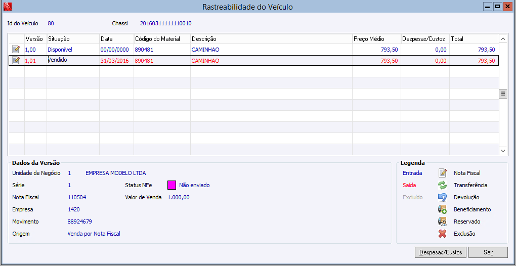Image resolution: width=516 pixels, height=266 pixels.
Task: Click the Data column header
Action: [116, 39]
